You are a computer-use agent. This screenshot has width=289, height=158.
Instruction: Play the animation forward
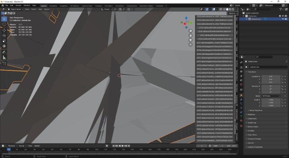coord(123,146)
